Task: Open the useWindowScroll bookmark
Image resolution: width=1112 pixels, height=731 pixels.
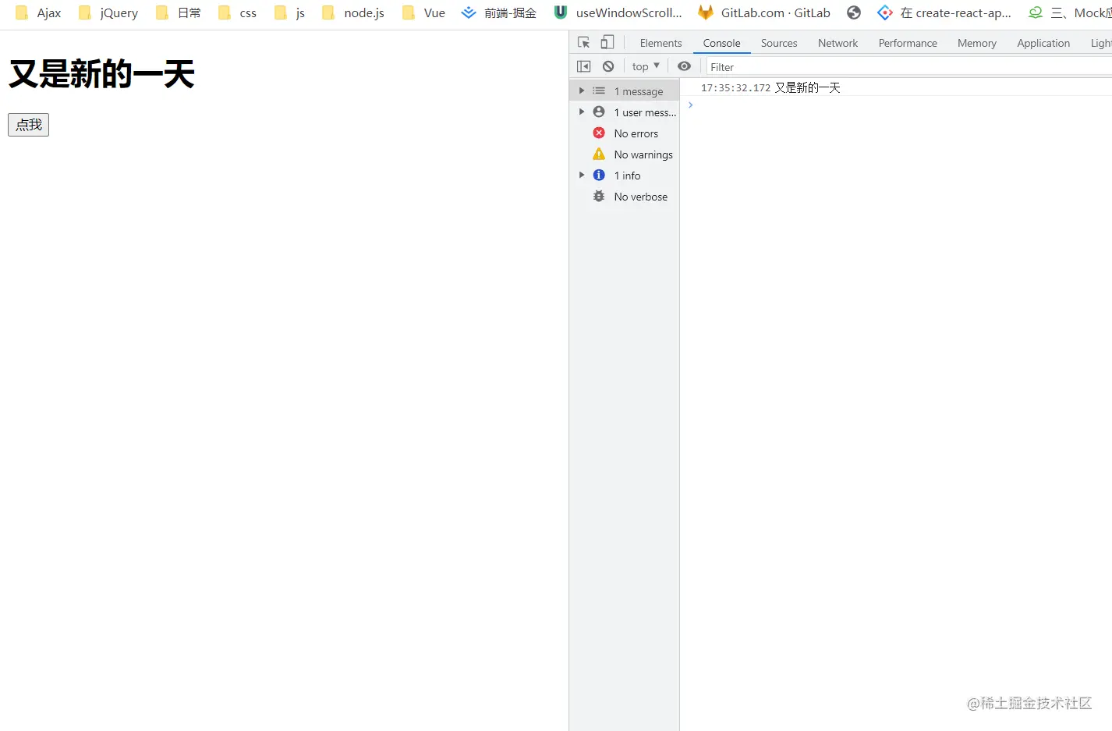Action: (618, 12)
